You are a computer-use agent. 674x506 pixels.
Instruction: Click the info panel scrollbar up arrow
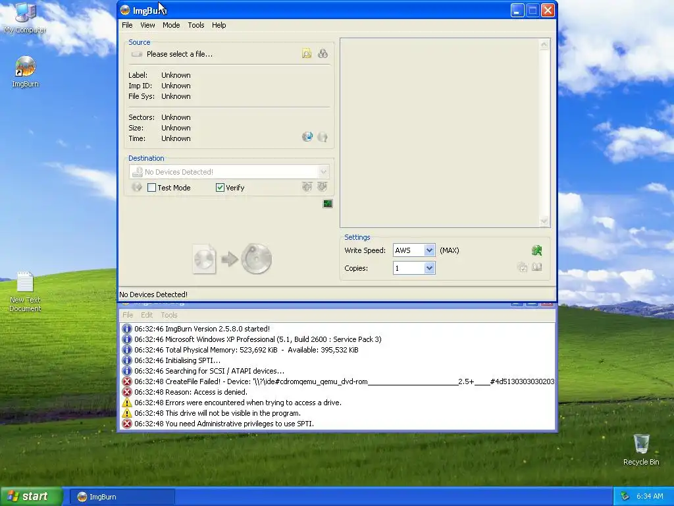pos(544,44)
